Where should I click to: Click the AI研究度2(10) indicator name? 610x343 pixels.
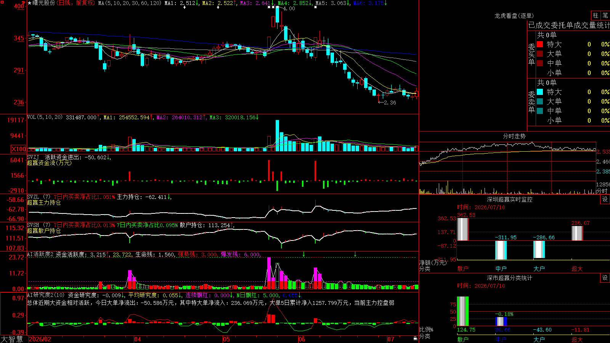46,295
